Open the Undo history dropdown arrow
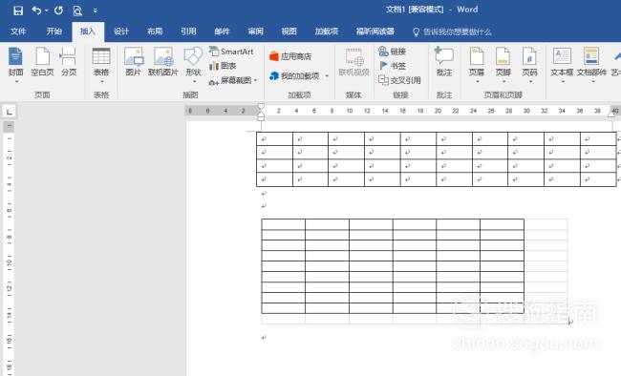This screenshot has width=621, height=376. point(47,10)
